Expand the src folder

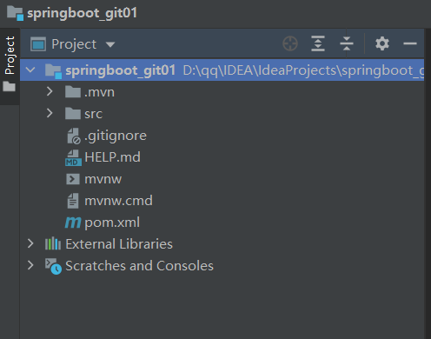pyautogui.click(x=50, y=113)
